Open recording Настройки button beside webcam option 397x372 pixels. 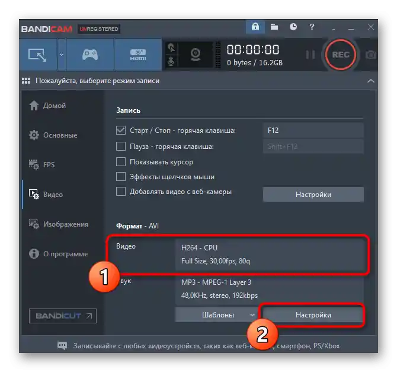[313, 195]
